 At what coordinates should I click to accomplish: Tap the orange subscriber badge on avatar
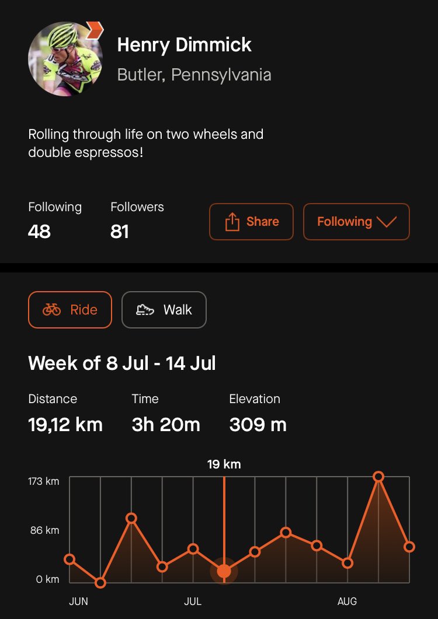pyautogui.click(x=95, y=29)
